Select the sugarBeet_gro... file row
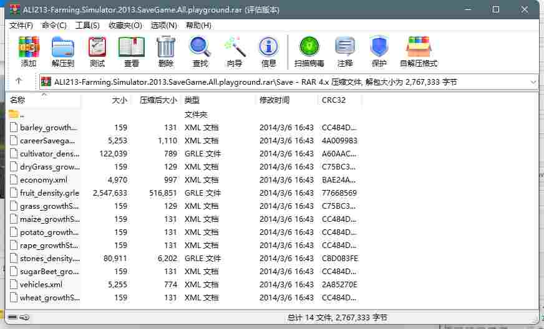 click(x=184, y=272)
